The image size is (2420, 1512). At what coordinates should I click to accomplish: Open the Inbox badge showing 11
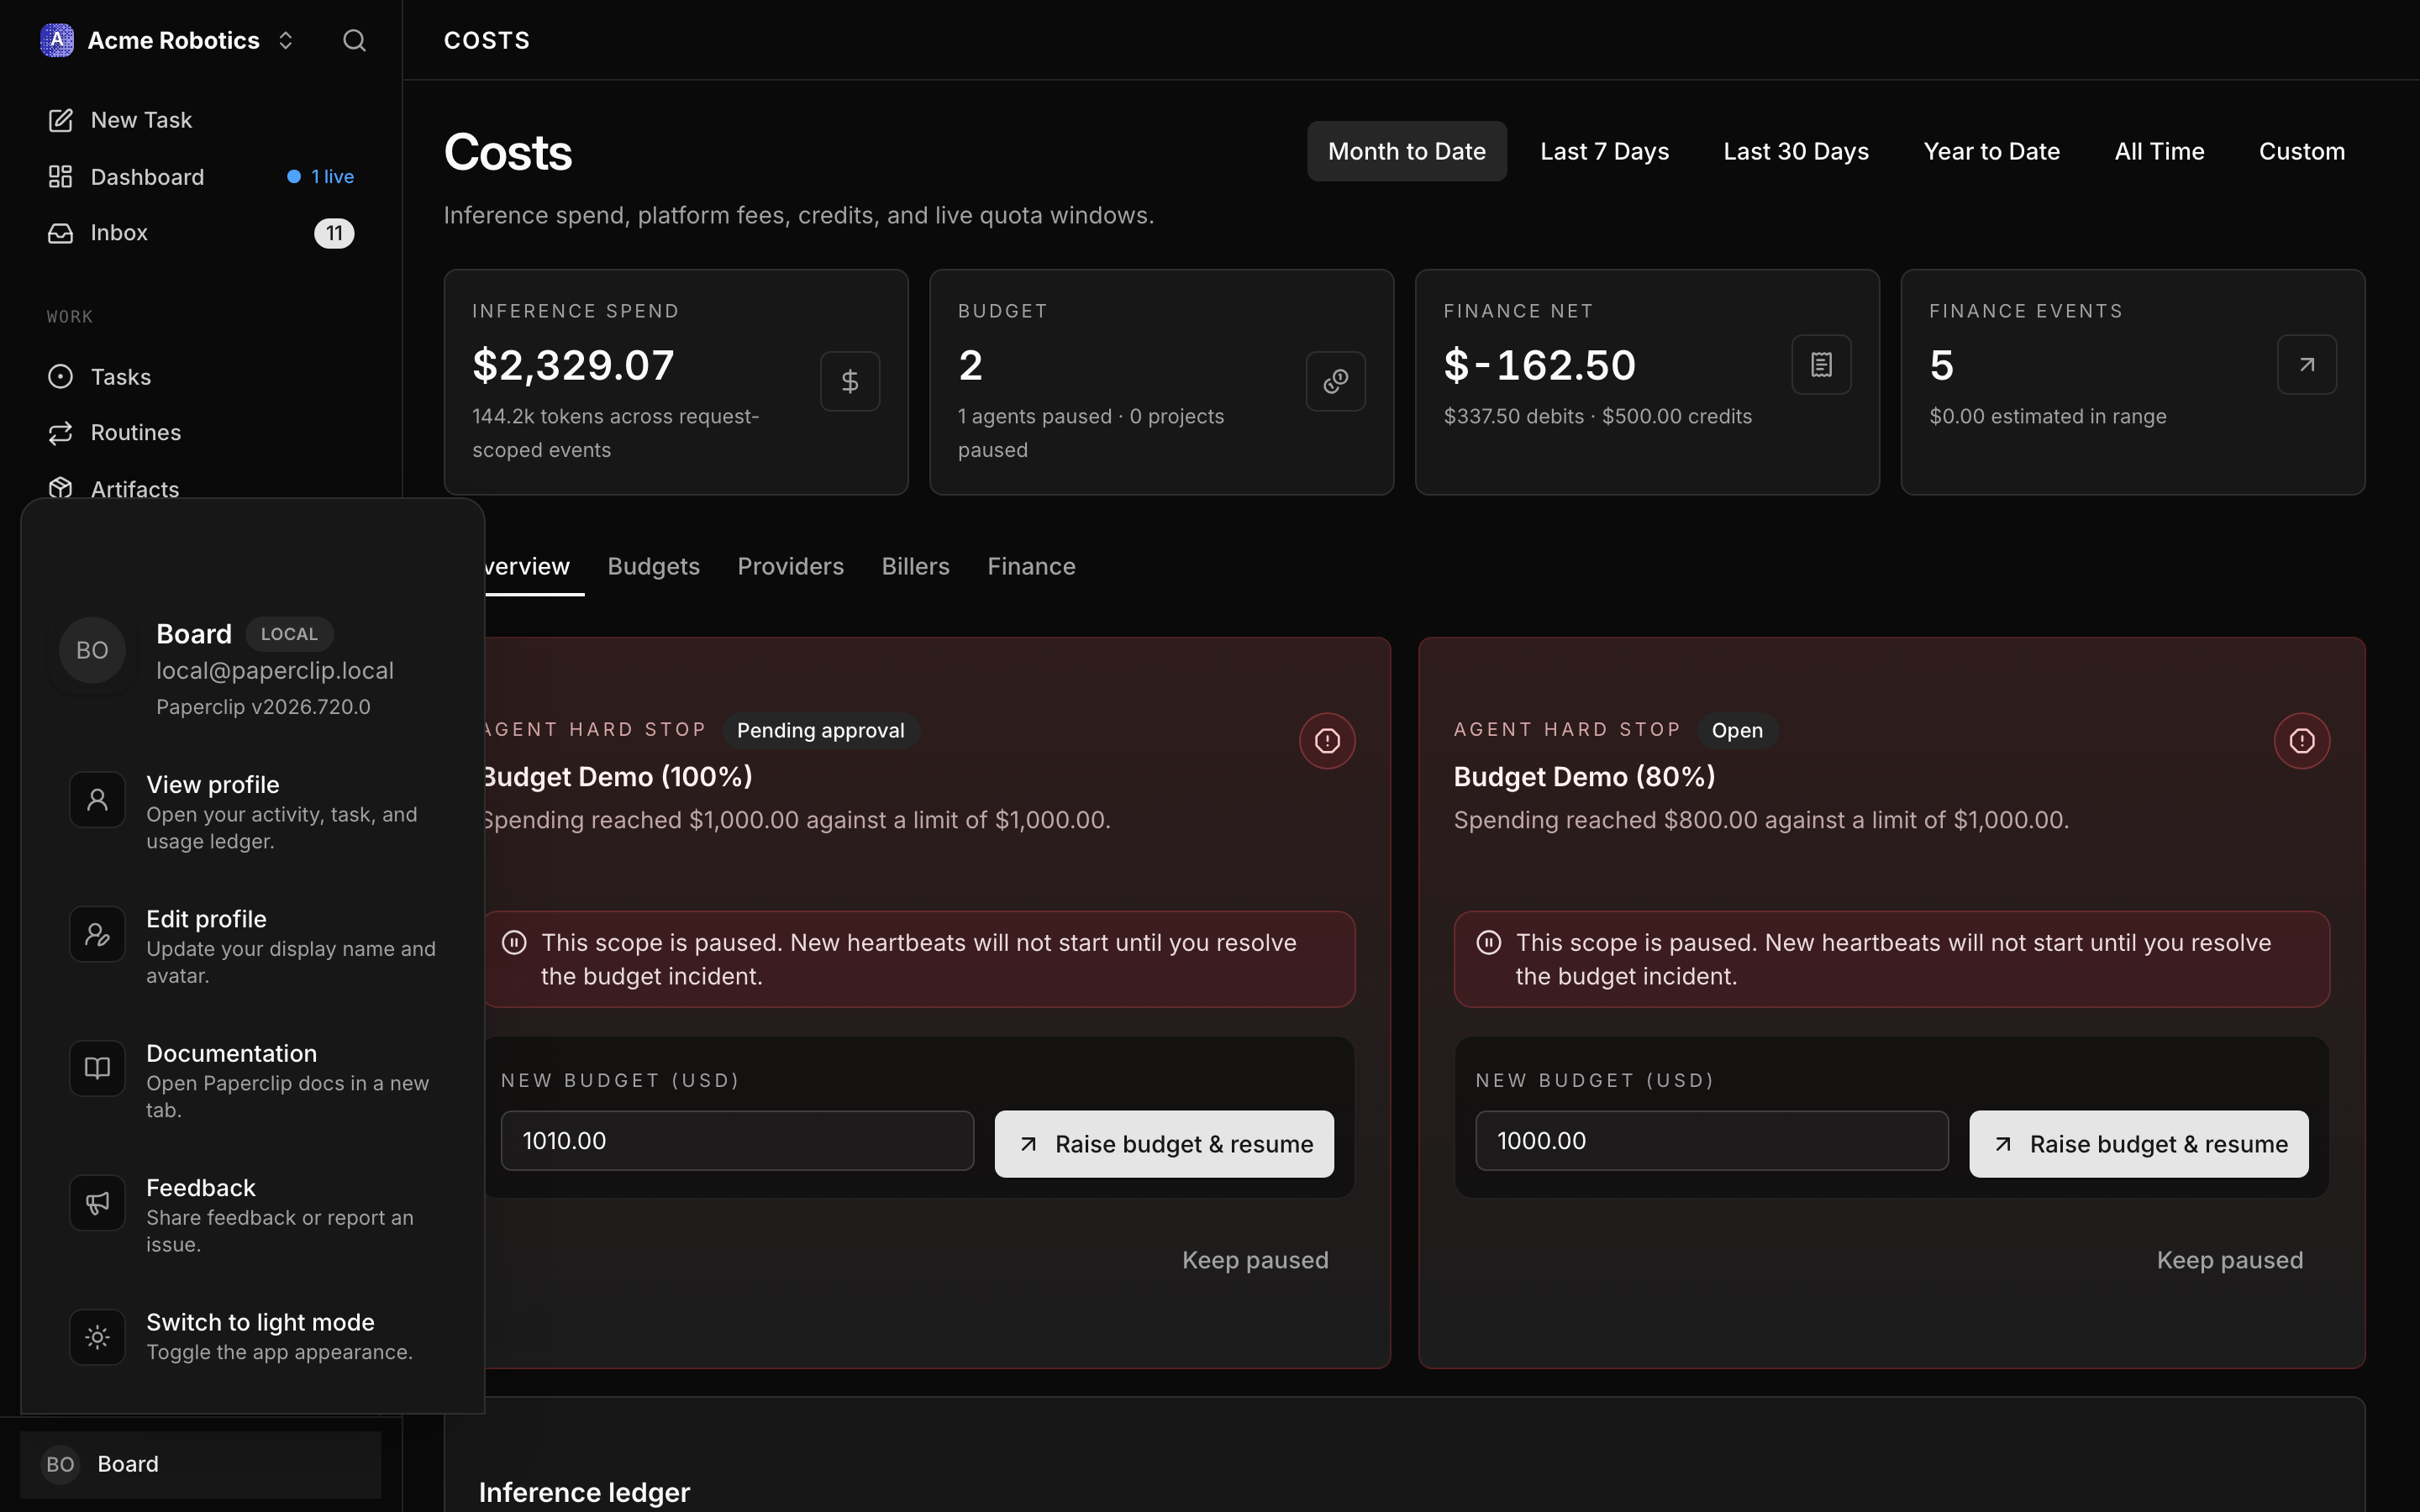click(x=334, y=233)
